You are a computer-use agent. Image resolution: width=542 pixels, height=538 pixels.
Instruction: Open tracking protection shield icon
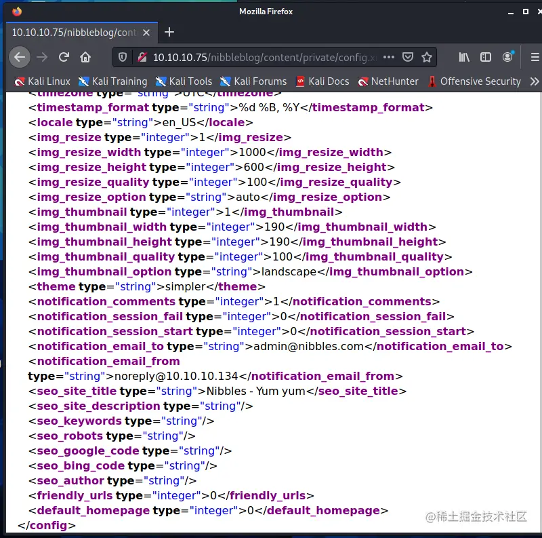pyautogui.click(x=123, y=57)
